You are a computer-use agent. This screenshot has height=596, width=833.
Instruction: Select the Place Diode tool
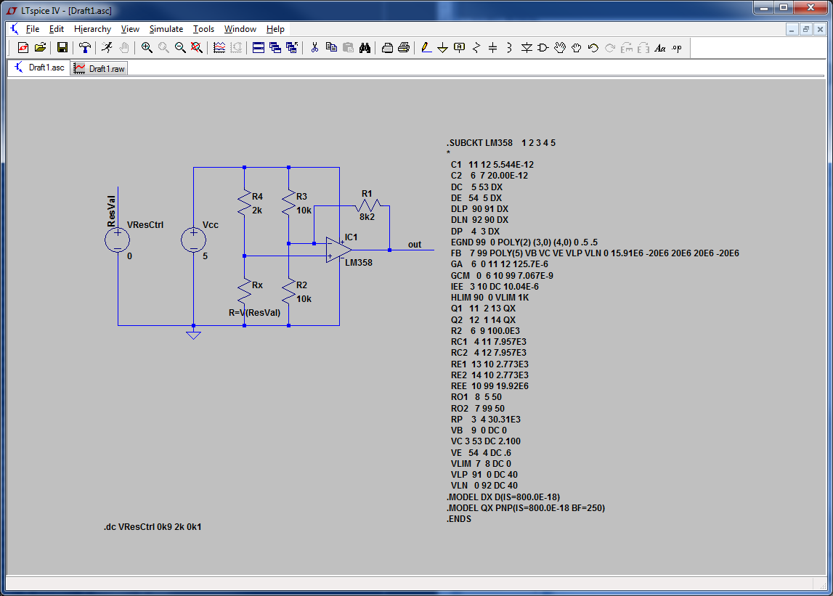(x=527, y=48)
